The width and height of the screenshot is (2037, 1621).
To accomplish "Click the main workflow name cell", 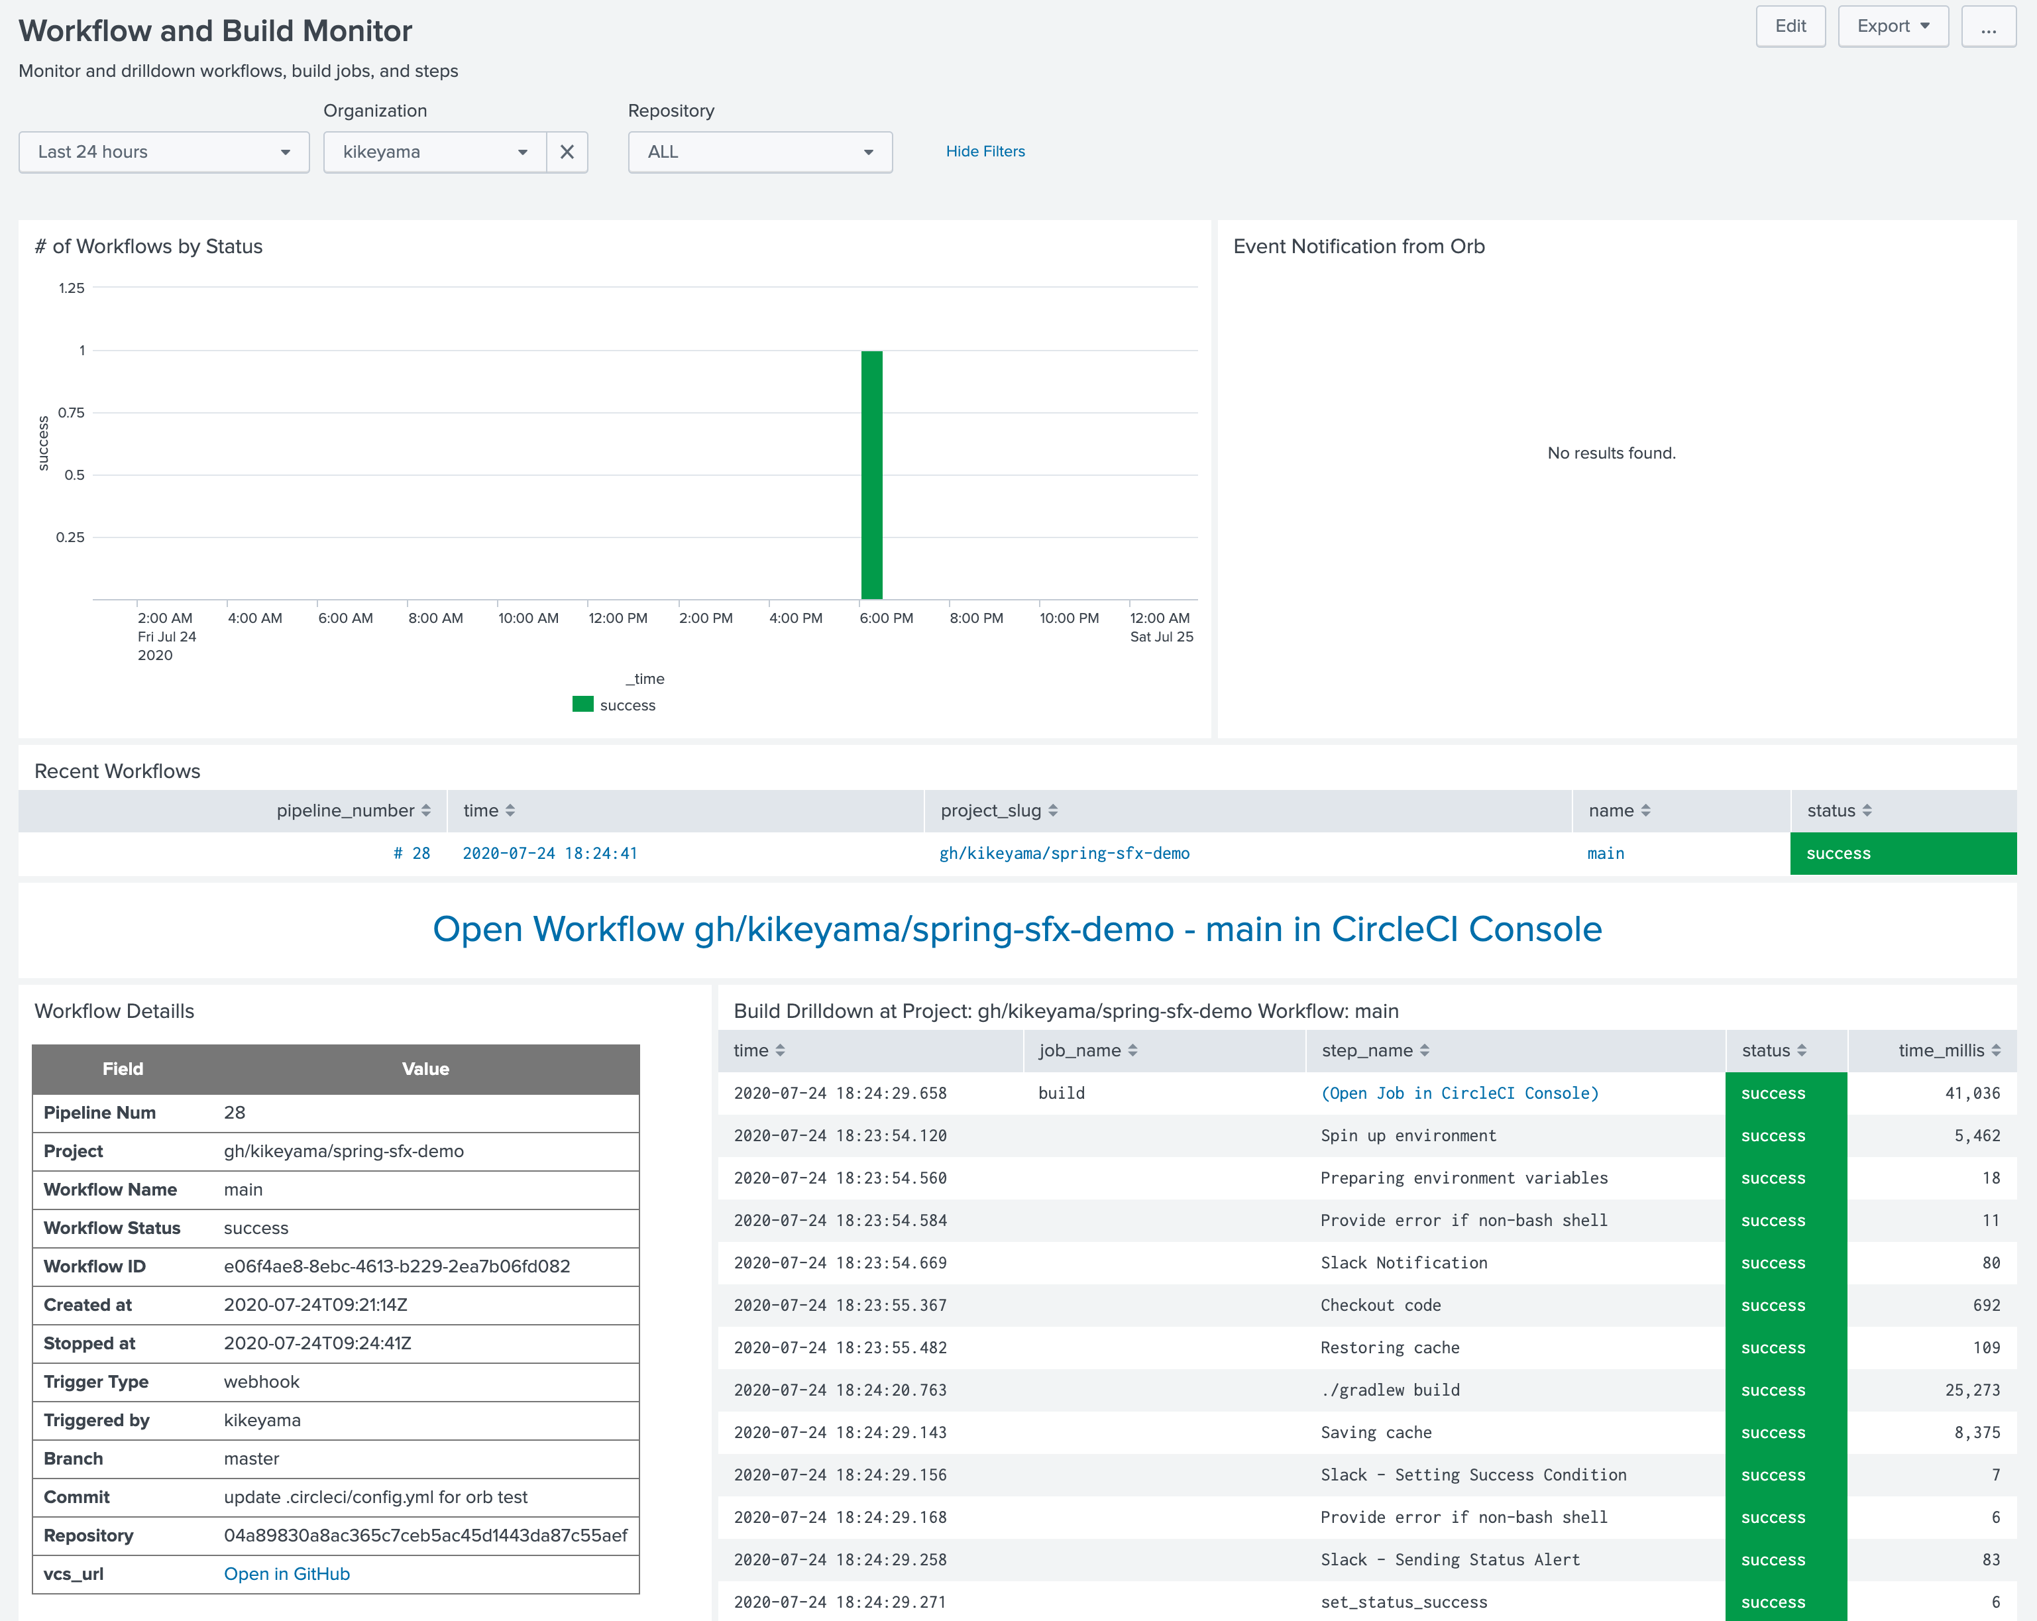I will pyautogui.click(x=1605, y=853).
